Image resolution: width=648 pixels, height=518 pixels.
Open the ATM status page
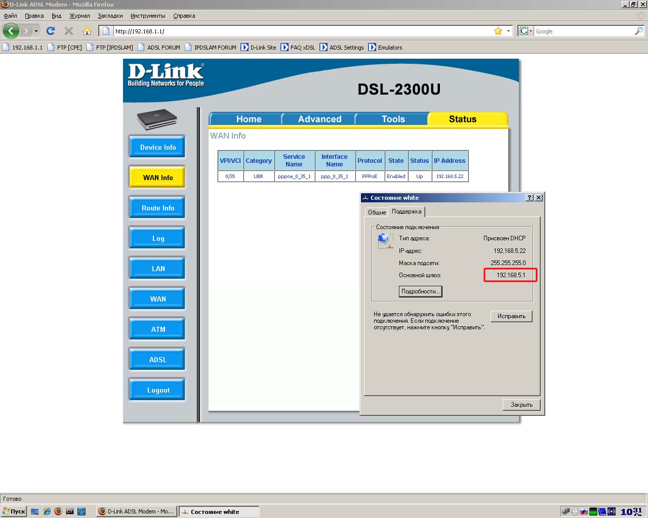157,329
